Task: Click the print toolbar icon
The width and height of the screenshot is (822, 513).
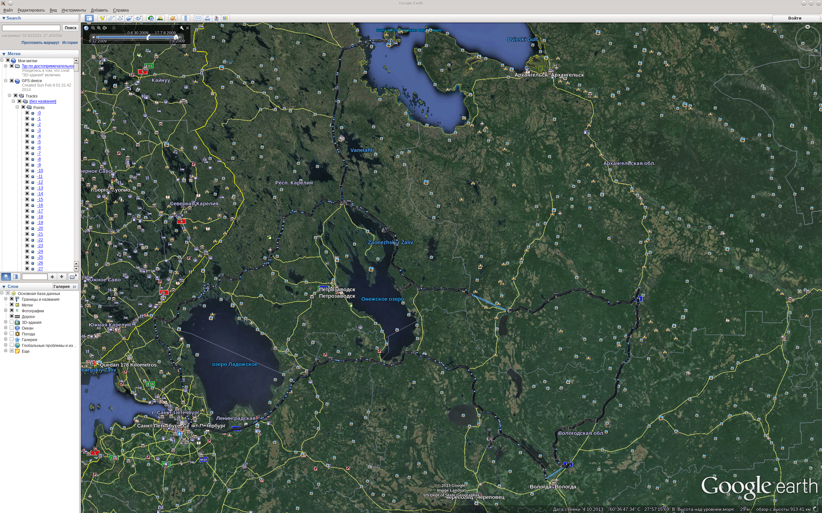Action: (x=207, y=18)
